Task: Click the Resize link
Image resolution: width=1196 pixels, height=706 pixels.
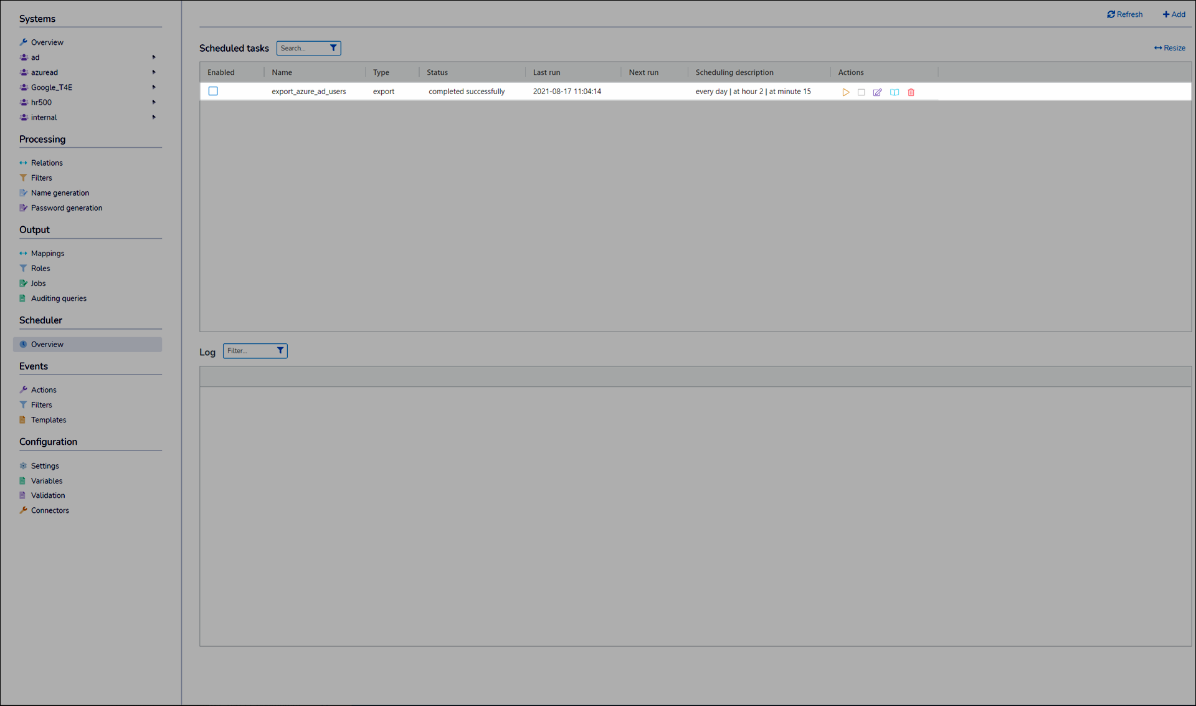Action: point(1169,48)
